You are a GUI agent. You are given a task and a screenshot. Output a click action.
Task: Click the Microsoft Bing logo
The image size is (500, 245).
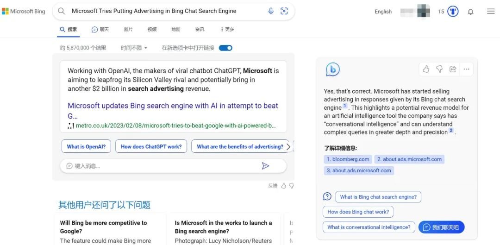coord(23,12)
